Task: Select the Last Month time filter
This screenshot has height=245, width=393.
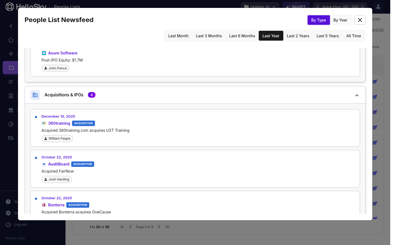Action: (x=178, y=36)
